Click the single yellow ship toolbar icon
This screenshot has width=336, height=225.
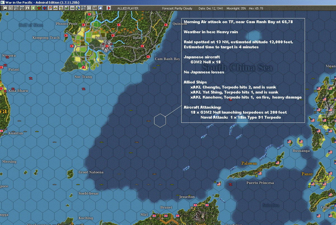pyautogui.click(x=56, y=8)
